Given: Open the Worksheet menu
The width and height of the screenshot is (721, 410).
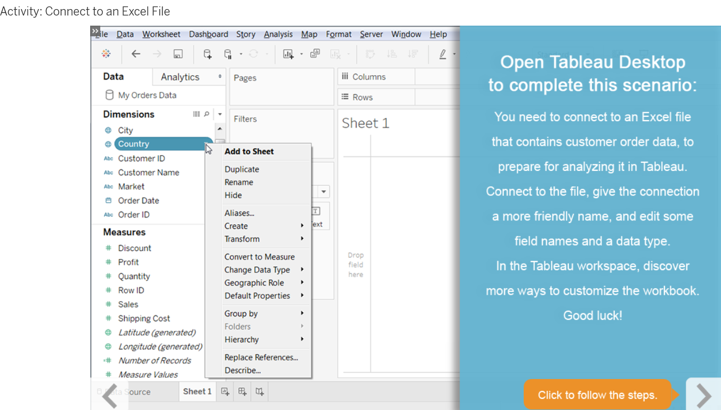Looking at the screenshot, I should click(x=161, y=34).
